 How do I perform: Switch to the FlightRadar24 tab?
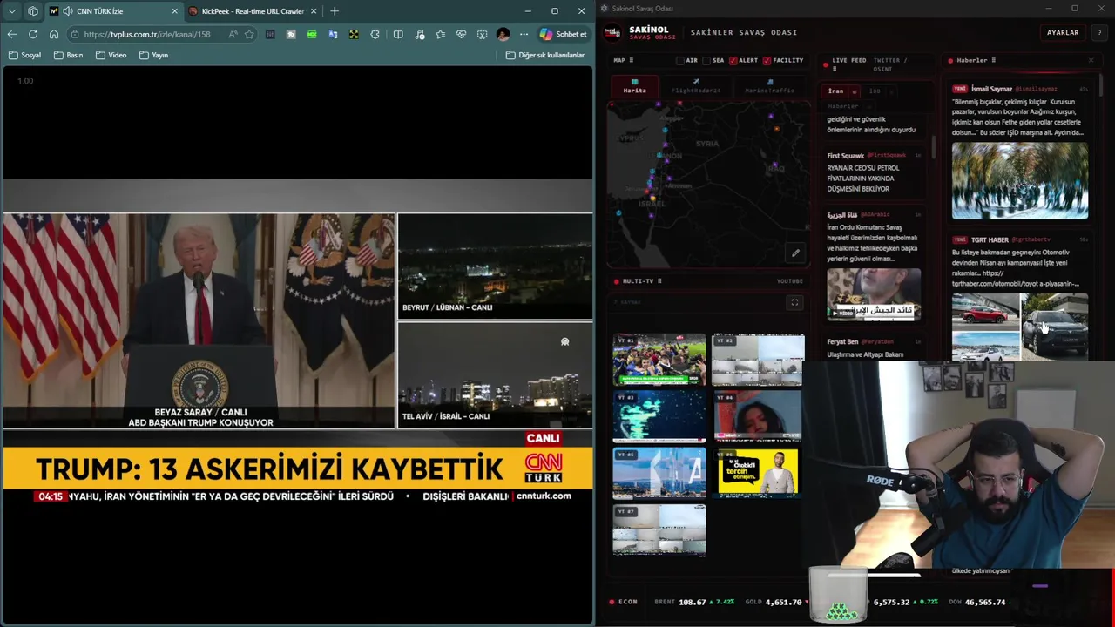coord(696,86)
